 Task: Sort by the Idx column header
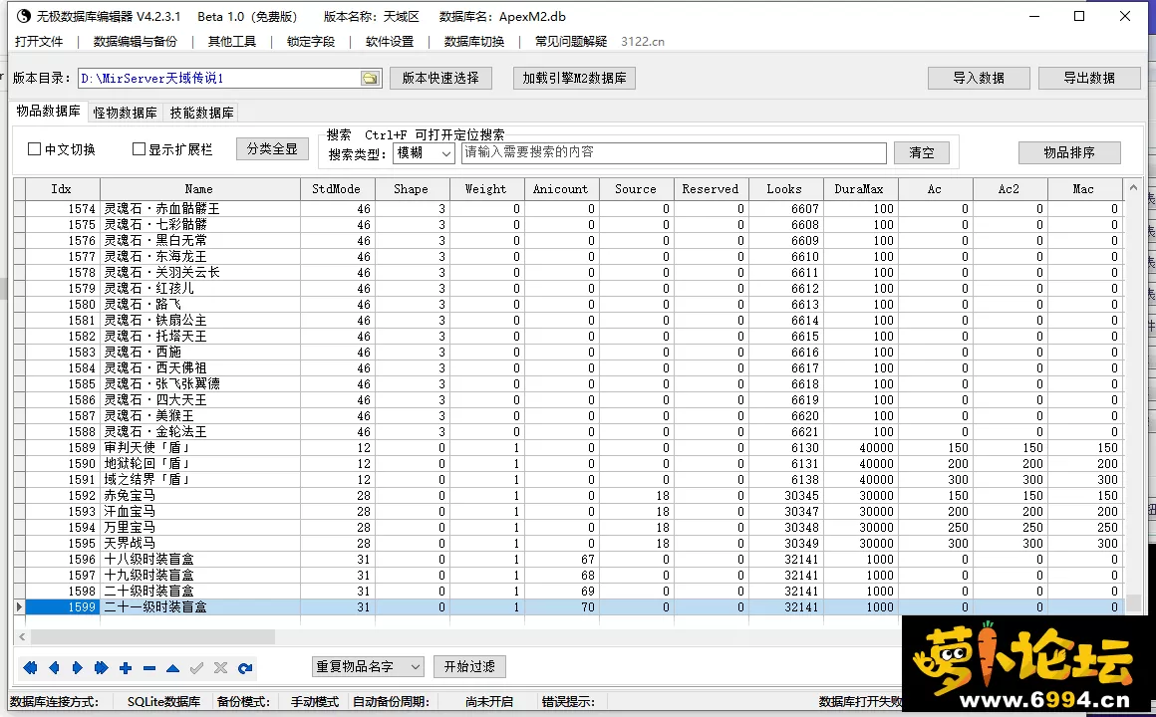point(62,189)
